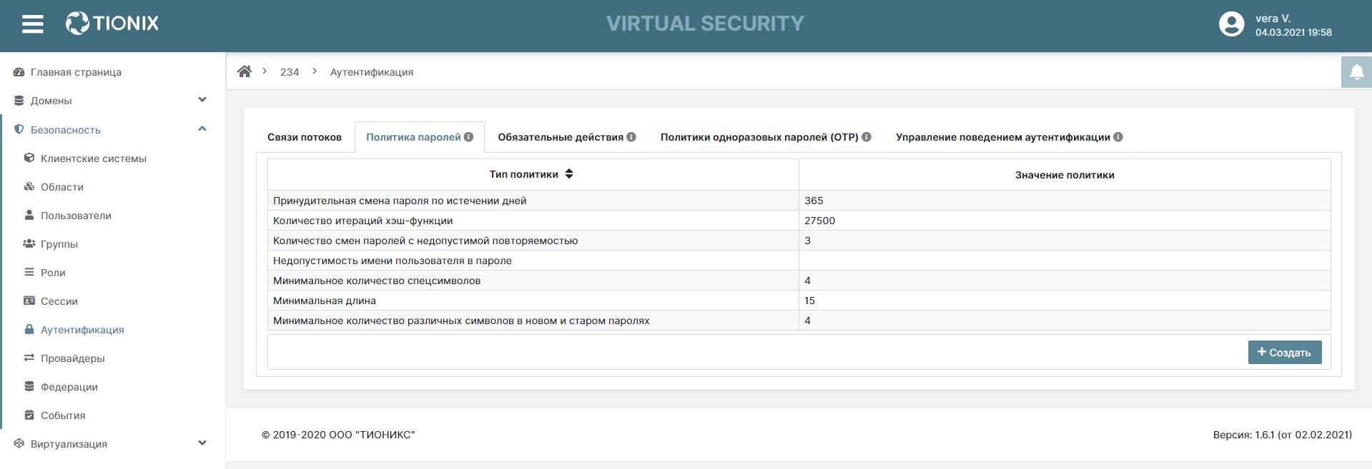Click the VIRTUAL SECURITY title
1372x469 pixels.
click(705, 24)
